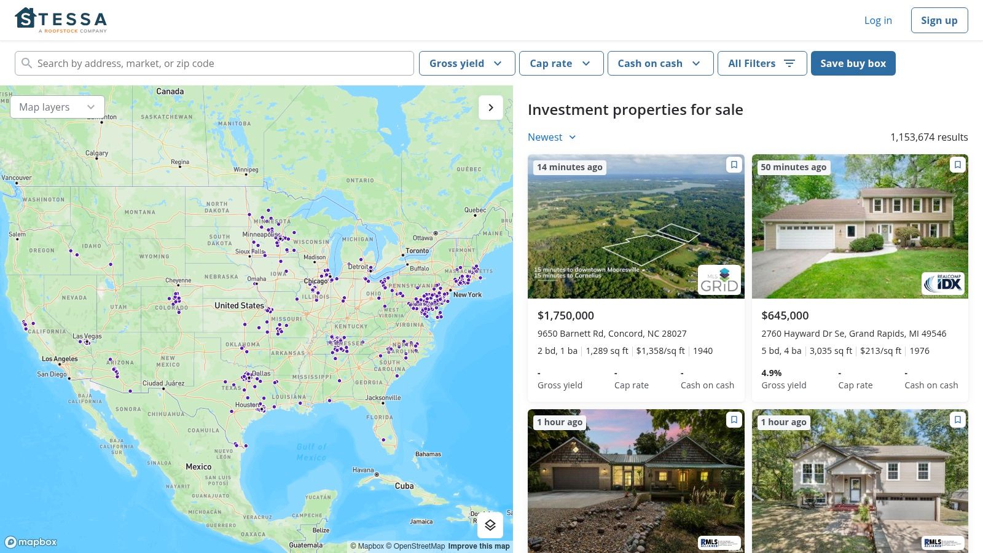Click the Save buy box button
This screenshot has height=553, width=983.
coord(853,63)
